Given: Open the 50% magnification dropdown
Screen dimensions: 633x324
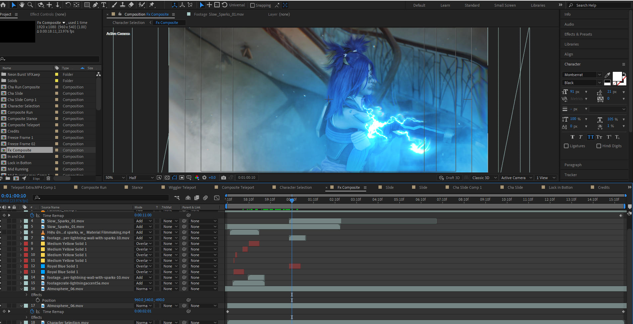Looking at the screenshot, I should [x=115, y=178].
